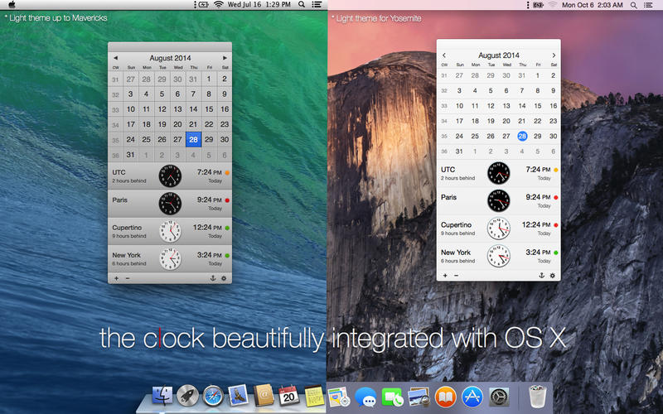The image size is (663, 414).
Task: Launch Launchpad rocket icon in Dock
Action: tap(187, 396)
